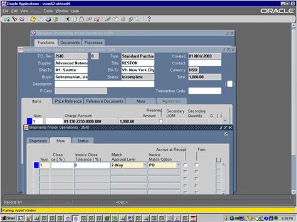Open the Edit menu
This screenshot has height=222, width=297.
pos(14,11)
